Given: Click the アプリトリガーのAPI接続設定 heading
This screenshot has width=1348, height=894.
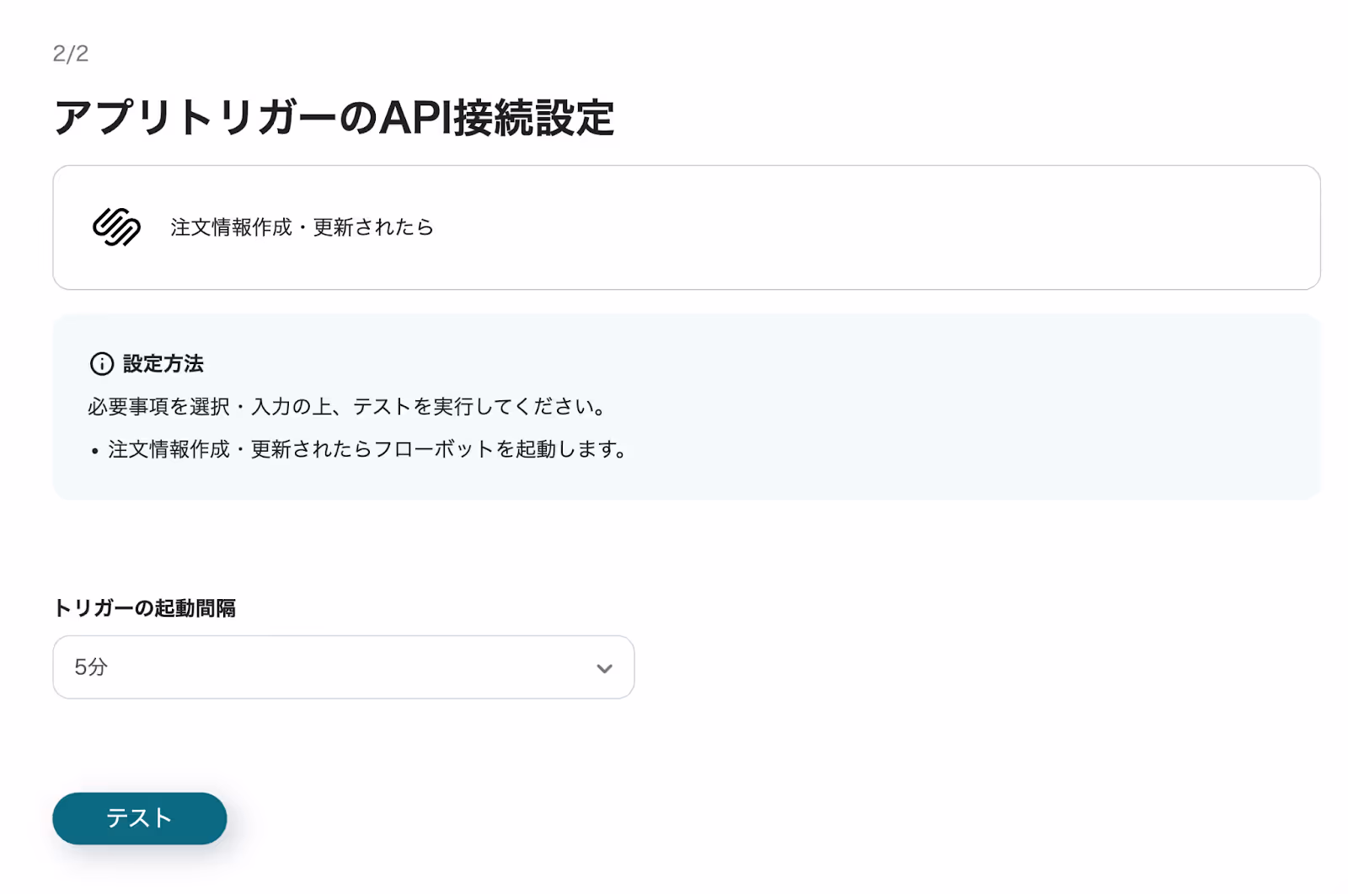Looking at the screenshot, I should point(334,117).
